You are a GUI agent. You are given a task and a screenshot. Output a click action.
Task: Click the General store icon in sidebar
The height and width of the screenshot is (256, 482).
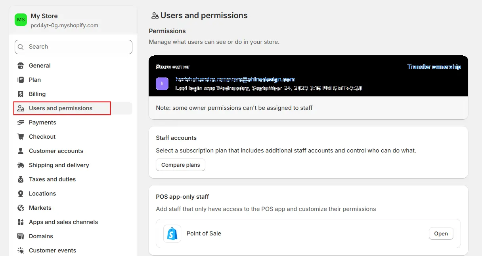[21, 66]
